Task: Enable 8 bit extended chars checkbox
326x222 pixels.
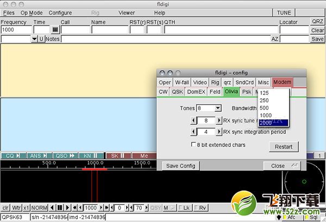Action: [x=193, y=144]
